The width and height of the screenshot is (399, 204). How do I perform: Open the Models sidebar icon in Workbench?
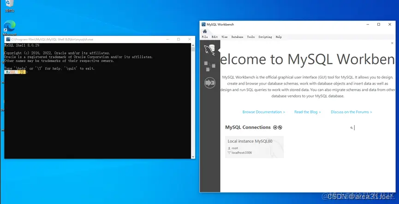click(x=210, y=66)
